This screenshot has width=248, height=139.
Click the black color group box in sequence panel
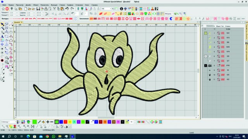[206, 65]
